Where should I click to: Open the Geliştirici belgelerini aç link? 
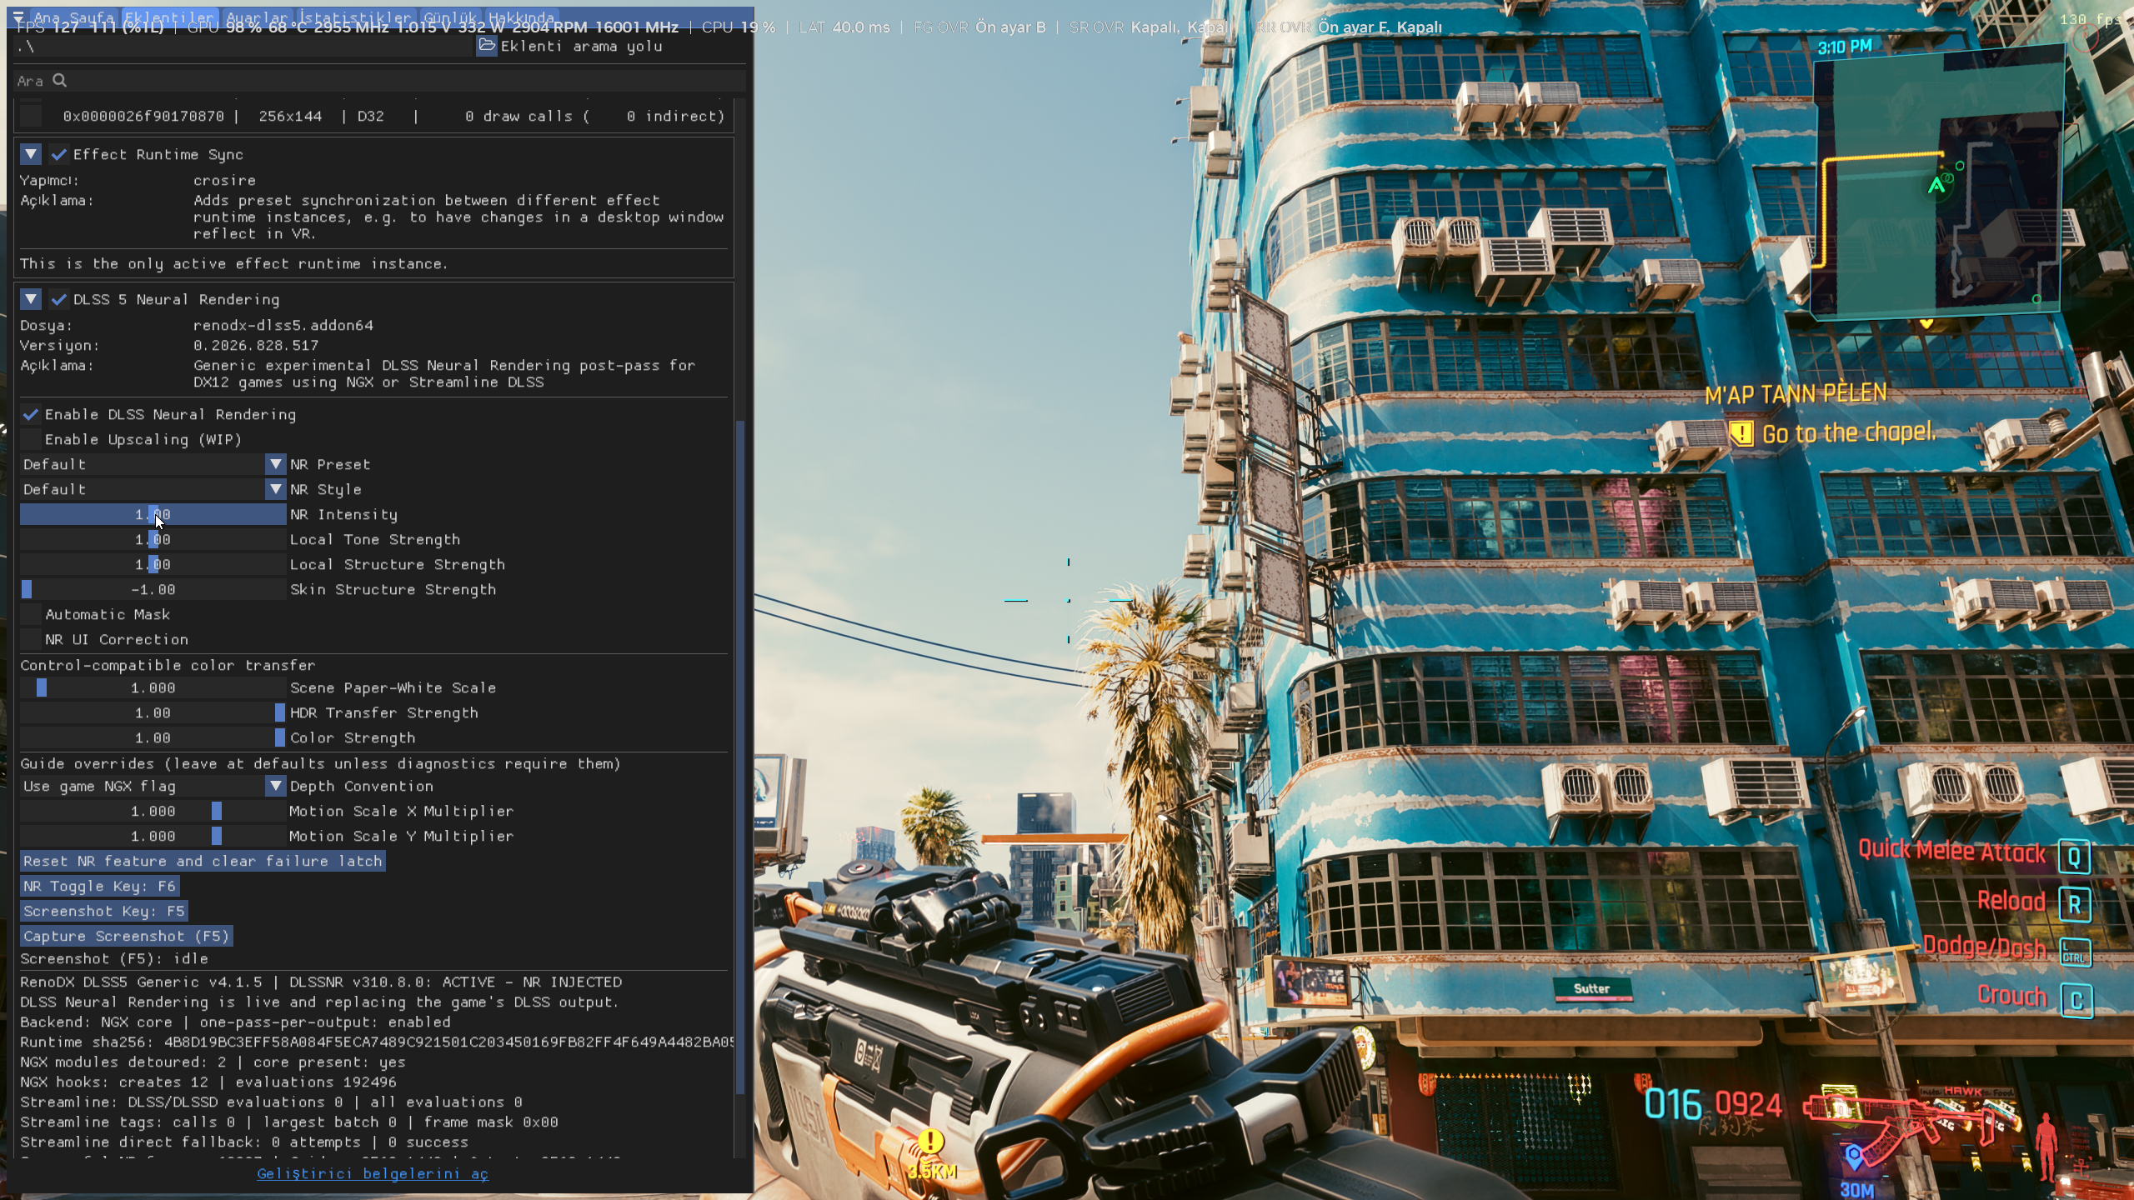pyautogui.click(x=373, y=1173)
